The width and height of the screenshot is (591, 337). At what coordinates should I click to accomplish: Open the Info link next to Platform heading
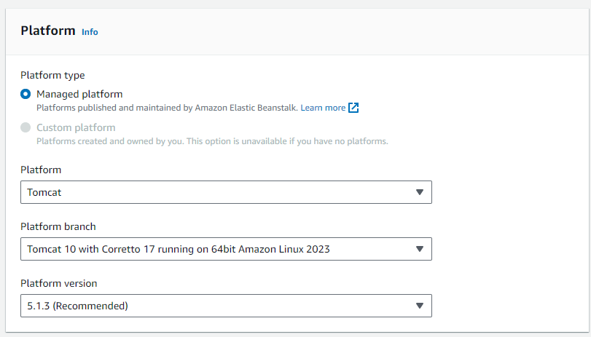(x=90, y=32)
